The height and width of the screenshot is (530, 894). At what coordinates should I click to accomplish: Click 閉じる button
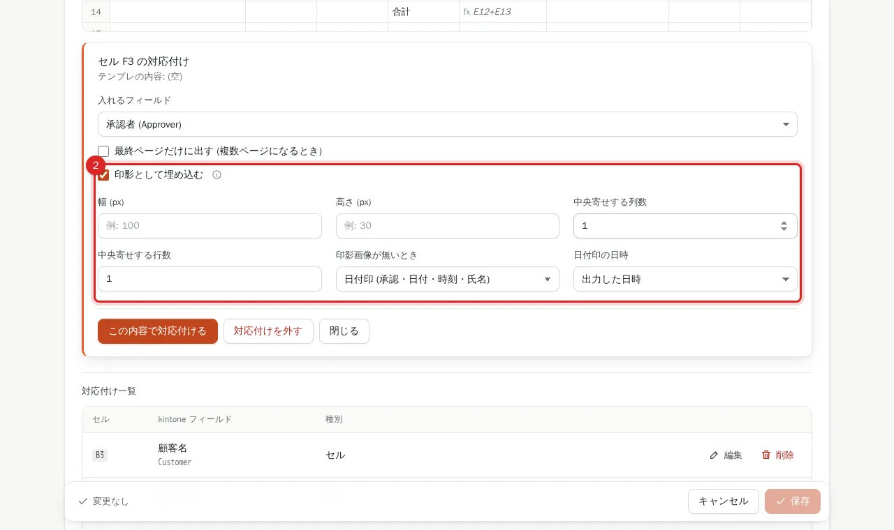(x=344, y=331)
